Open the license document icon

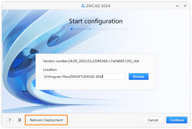pyautogui.click(x=19, y=120)
